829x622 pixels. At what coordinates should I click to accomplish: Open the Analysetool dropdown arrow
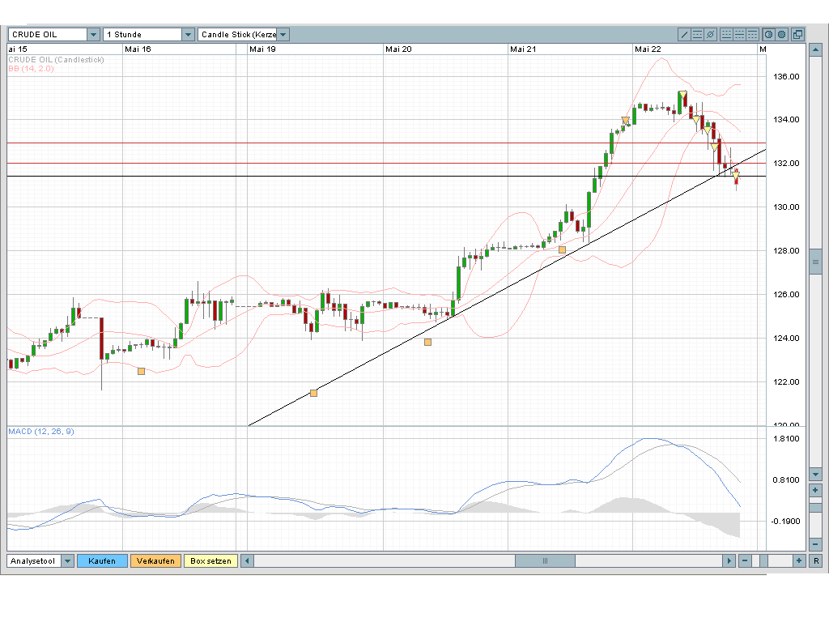pyautogui.click(x=68, y=561)
